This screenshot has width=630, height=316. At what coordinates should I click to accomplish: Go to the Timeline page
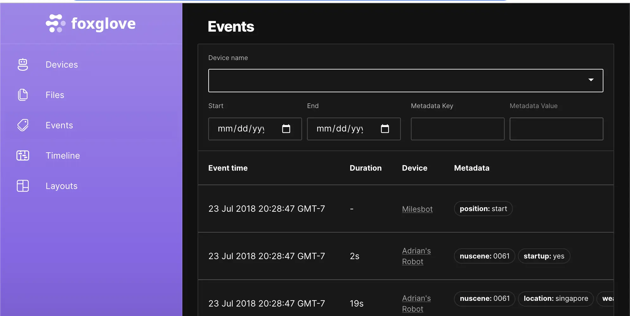pyautogui.click(x=63, y=155)
